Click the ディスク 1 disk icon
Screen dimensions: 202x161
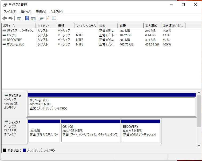tap(6, 122)
